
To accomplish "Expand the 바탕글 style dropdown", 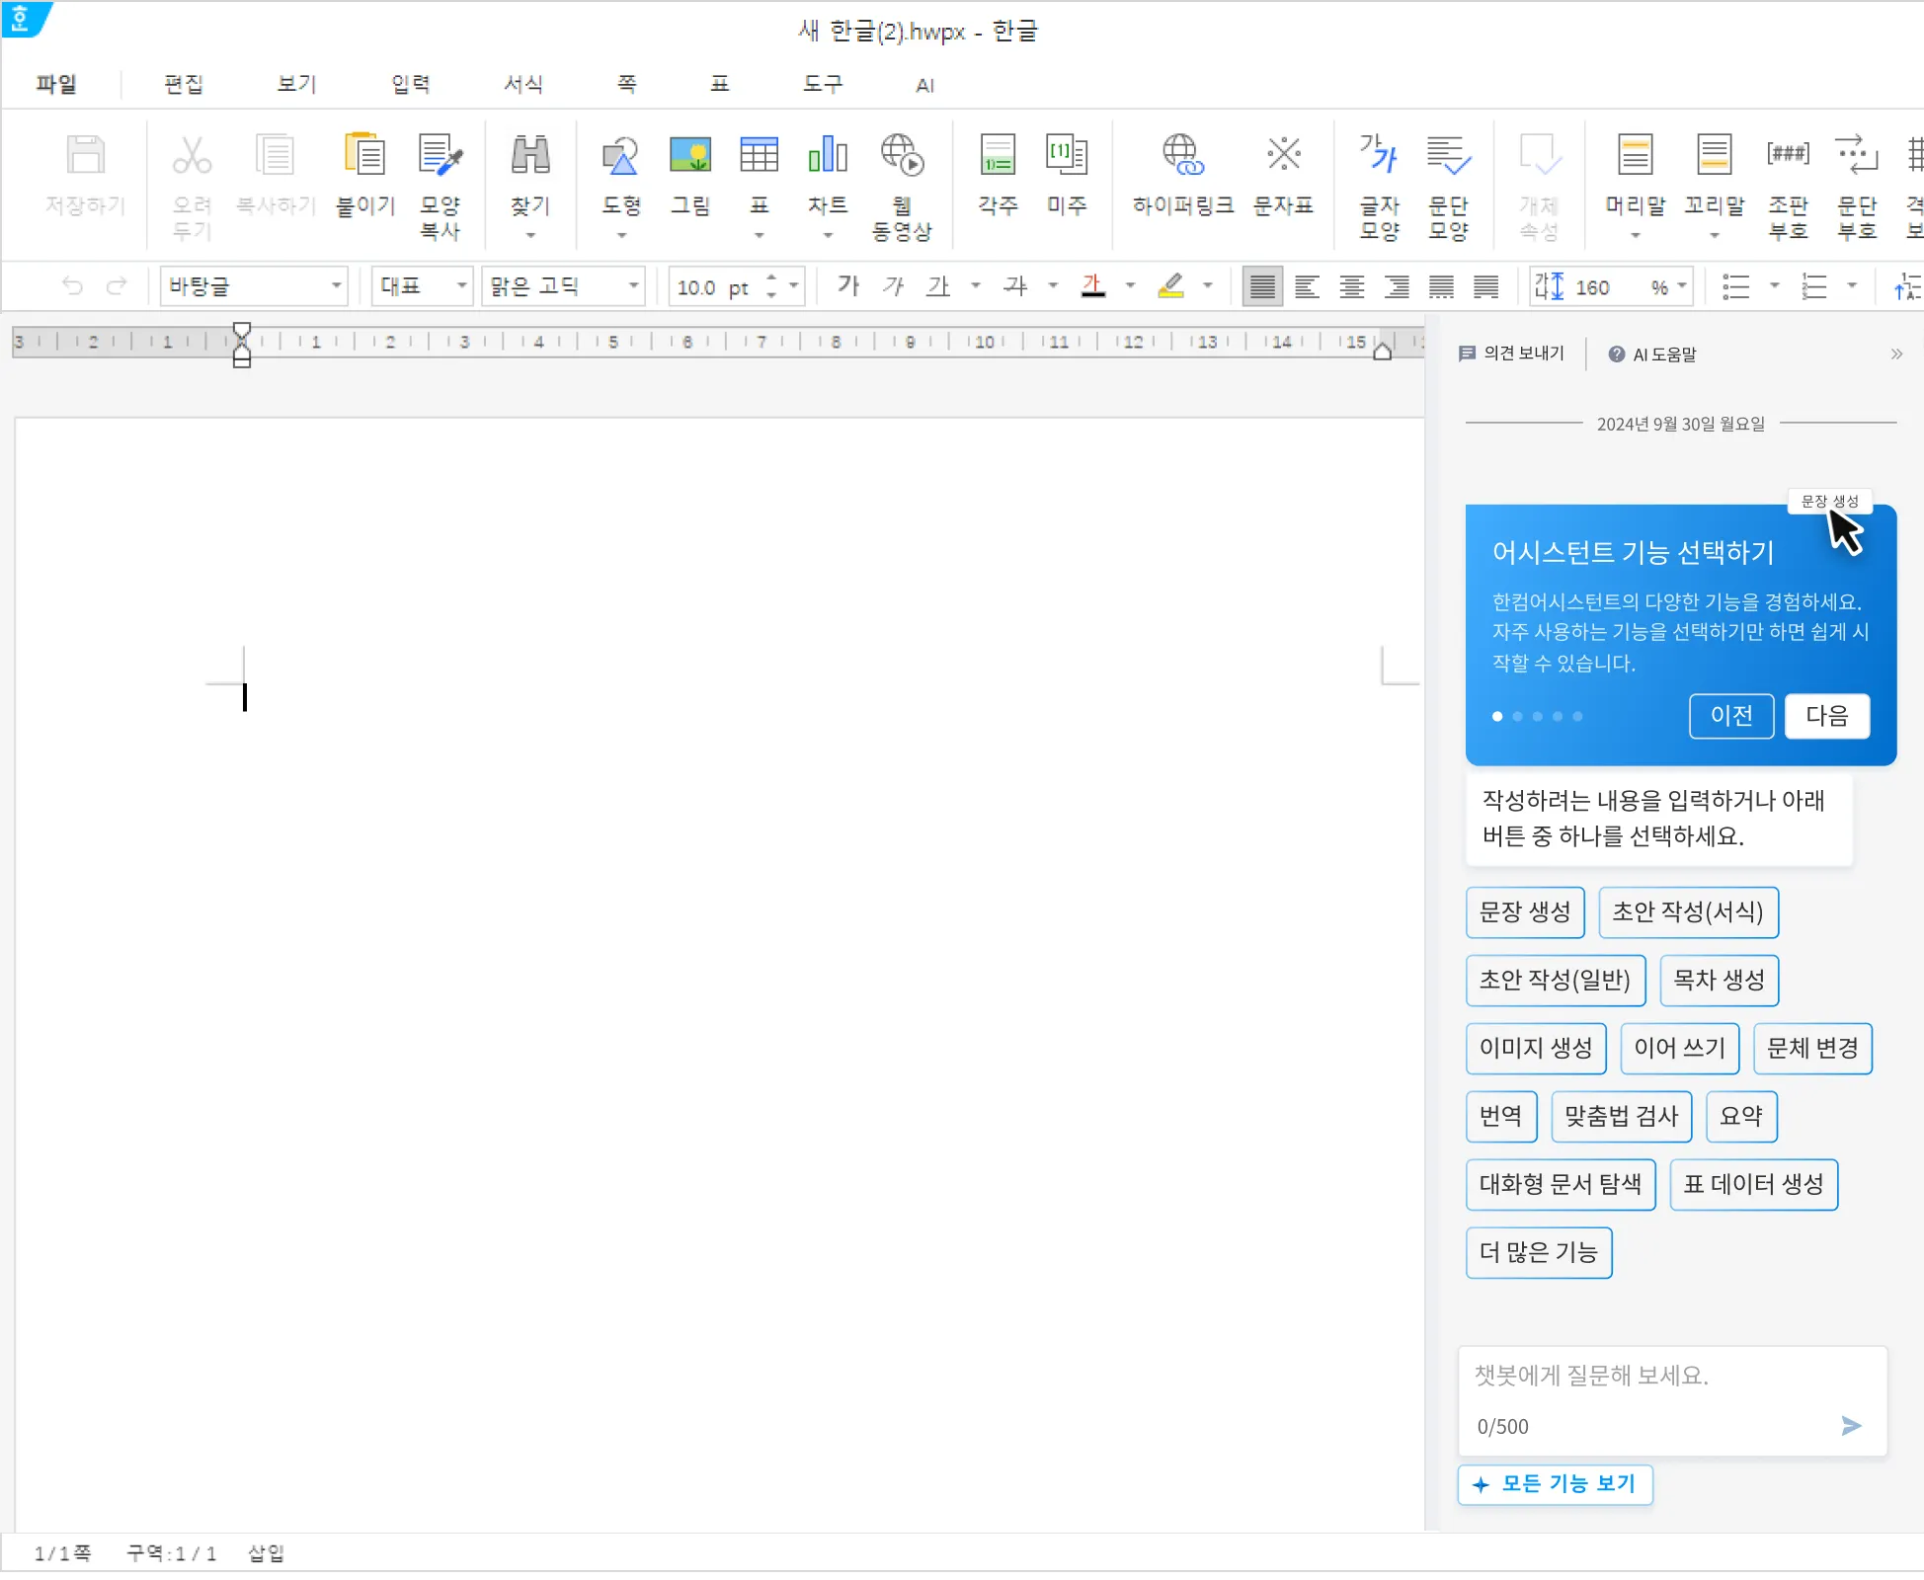I will click(x=337, y=286).
